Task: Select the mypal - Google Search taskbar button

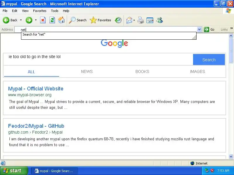Action: tap(54, 171)
